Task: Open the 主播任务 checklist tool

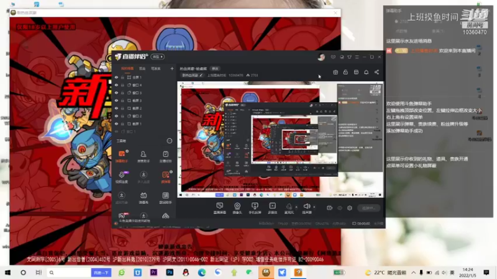Action: (x=165, y=156)
